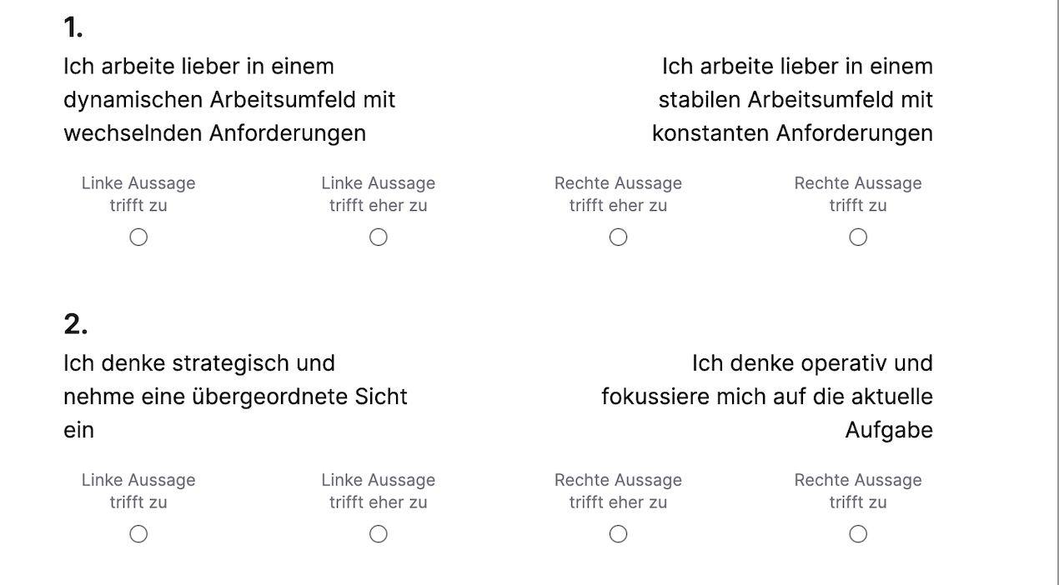Tick question 1 radio circle under 'Rechte Aussage trifft eher zu'
This screenshot has height=585, width=1059.
click(x=618, y=237)
